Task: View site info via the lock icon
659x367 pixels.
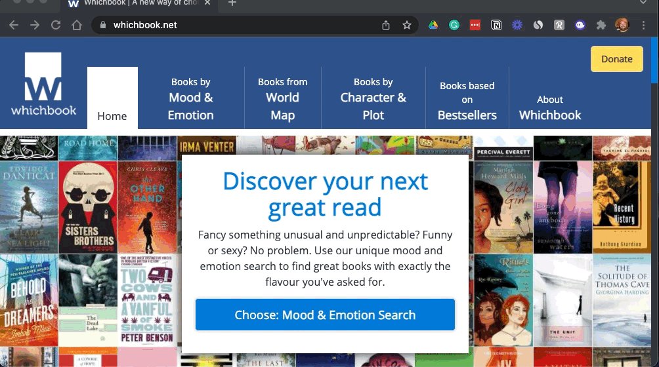Action: 103,25
